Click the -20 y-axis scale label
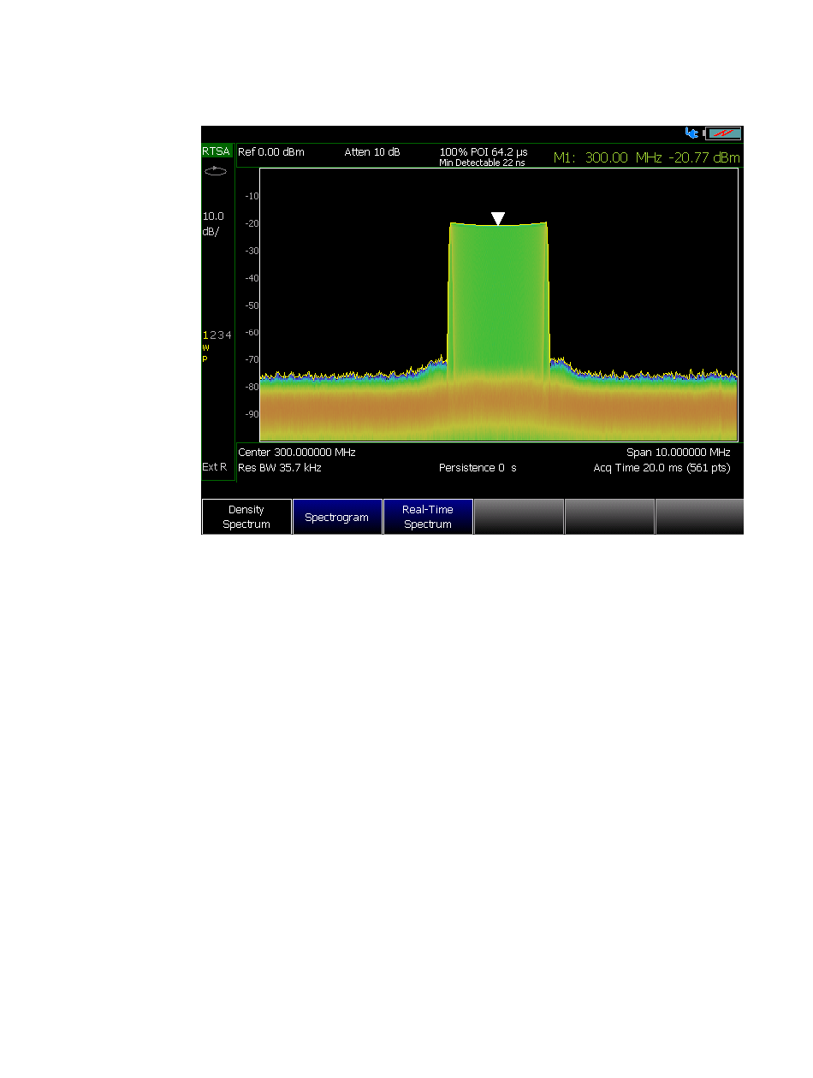Viewport: 813px width, 1078px height. pyautogui.click(x=252, y=223)
